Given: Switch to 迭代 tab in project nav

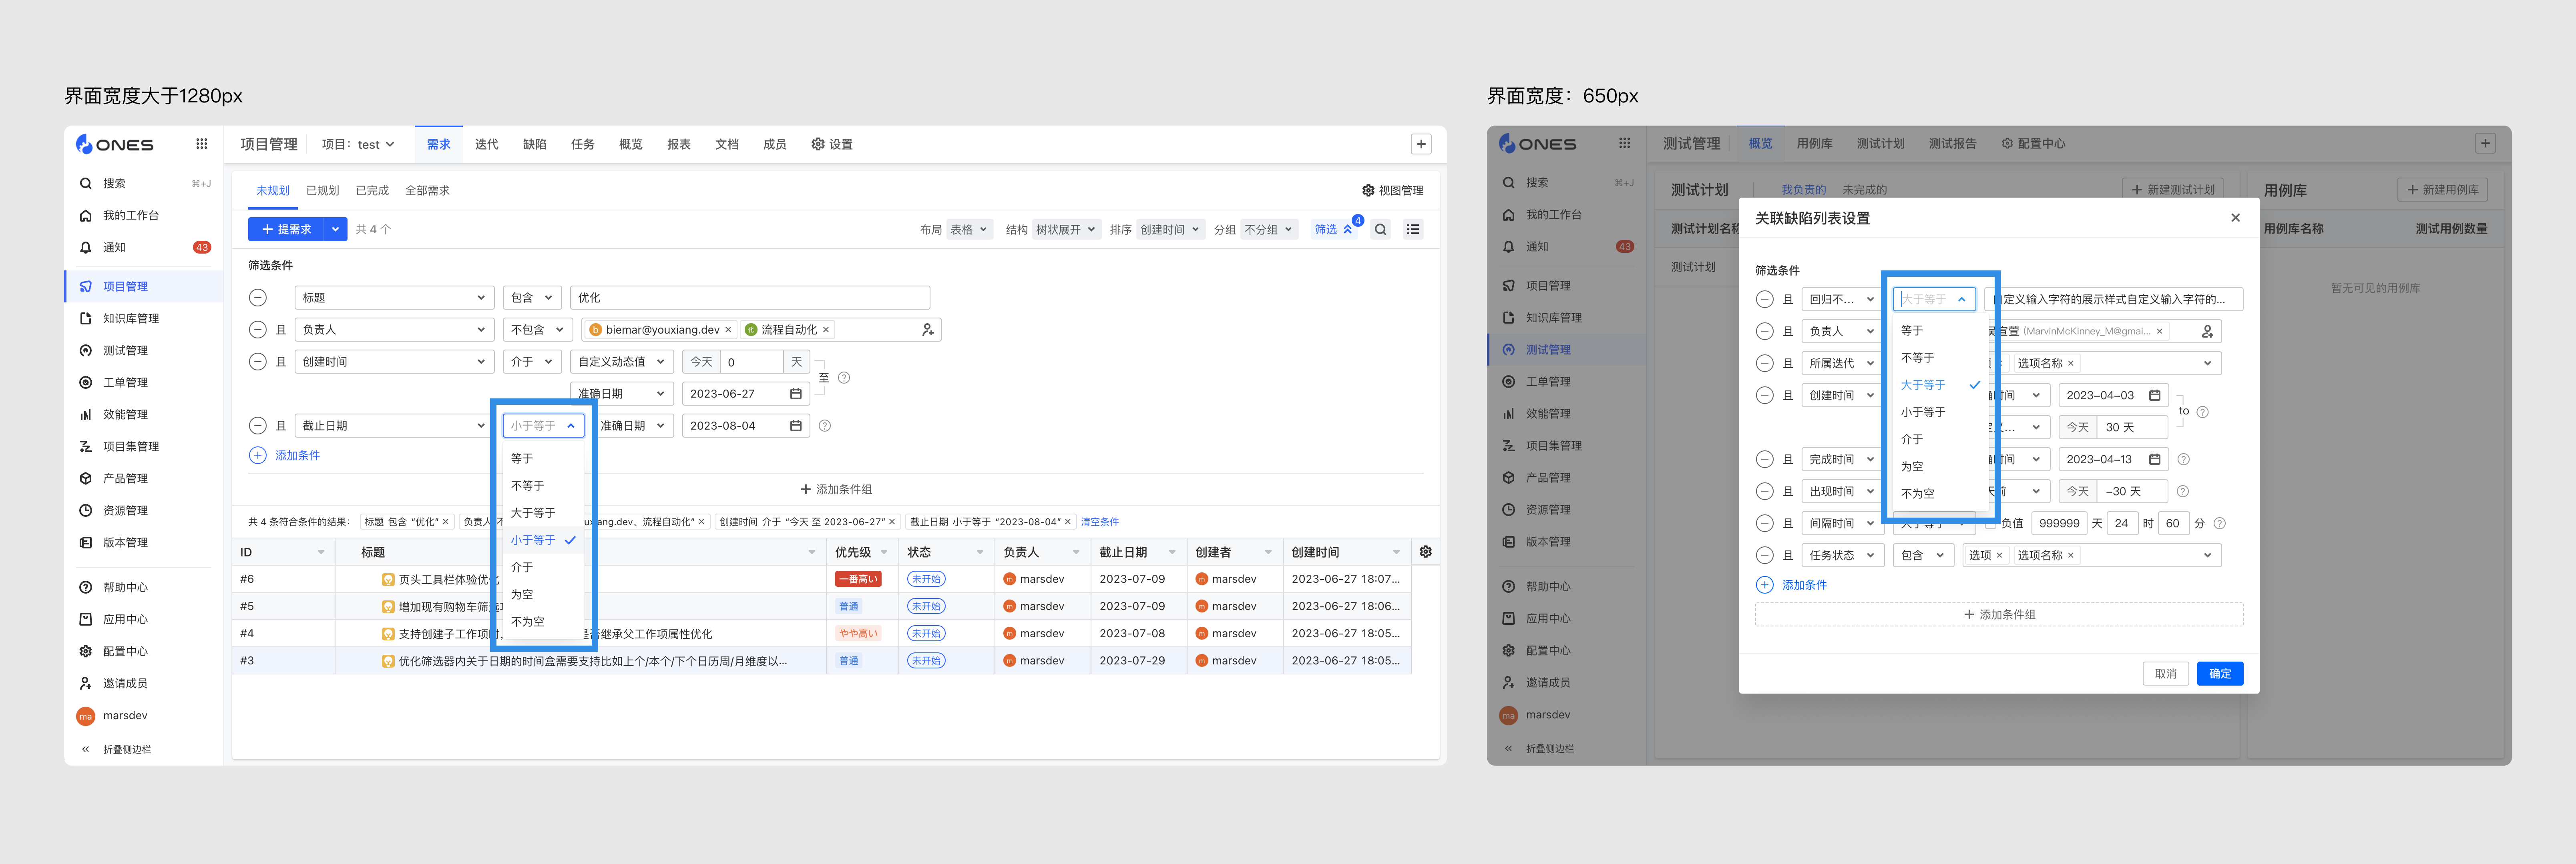Looking at the screenshot, I should tap(487, 145).
